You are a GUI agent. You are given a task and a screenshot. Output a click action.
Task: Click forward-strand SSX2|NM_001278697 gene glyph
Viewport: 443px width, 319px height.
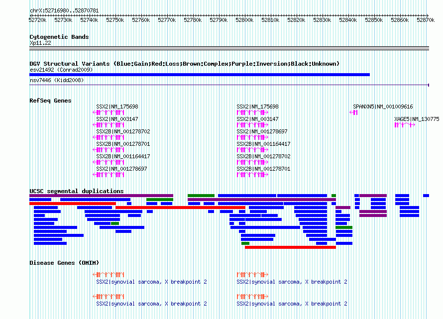[x=252, y=137]
